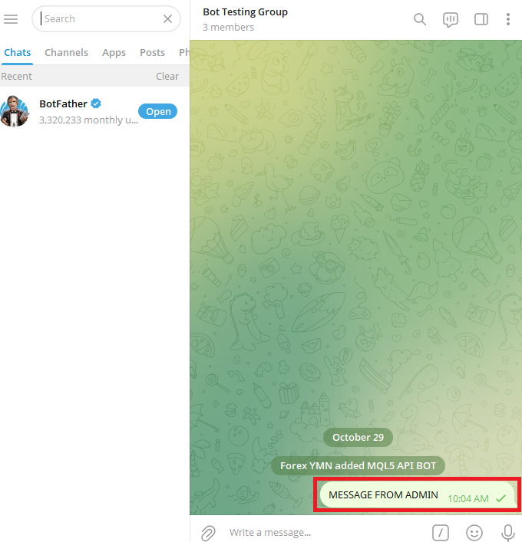522x542 pixels.
Task: Click the 3 members subtitle
Action: pyautogui.click(x=228, y=28)
